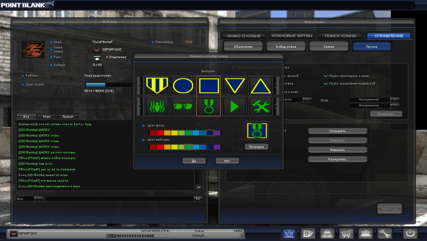The height and width of the screenshot is (241, 427).
Task: Open the lower Неограничен dropdown
Action: (x=395, y=106)
